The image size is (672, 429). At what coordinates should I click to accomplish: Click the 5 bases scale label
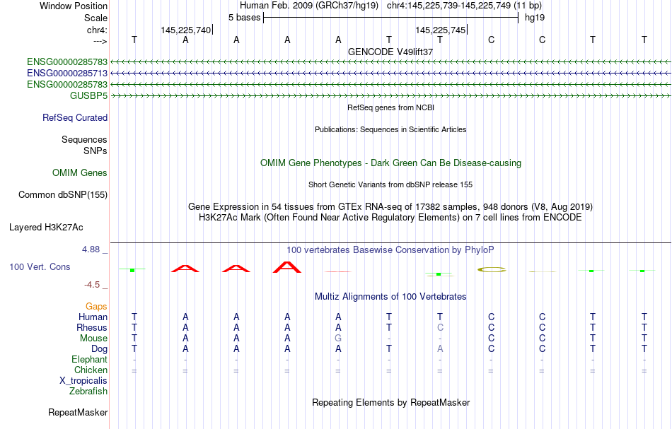point(244,18)
